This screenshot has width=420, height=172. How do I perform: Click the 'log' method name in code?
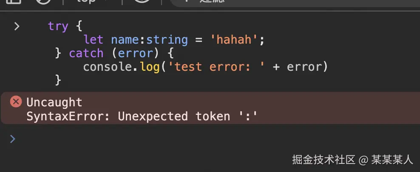point(150,67)
